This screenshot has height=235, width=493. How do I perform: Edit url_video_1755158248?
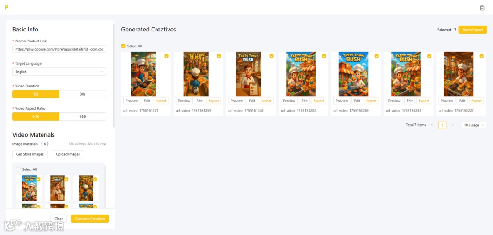pyautogui.click(x=409, y=101)
